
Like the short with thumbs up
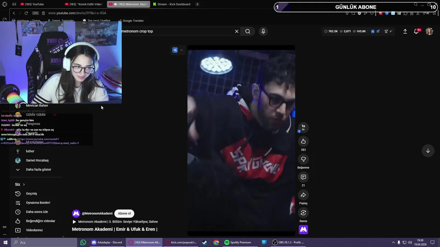[303, 141]
